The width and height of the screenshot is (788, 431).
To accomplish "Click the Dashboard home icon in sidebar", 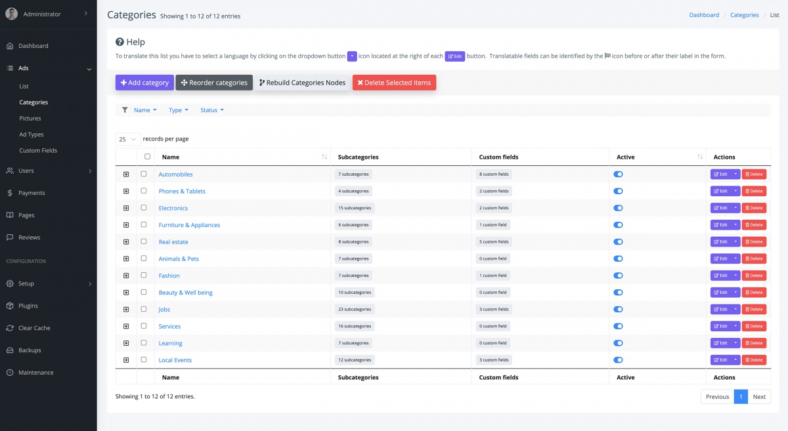I will click(x=10, y=46).
